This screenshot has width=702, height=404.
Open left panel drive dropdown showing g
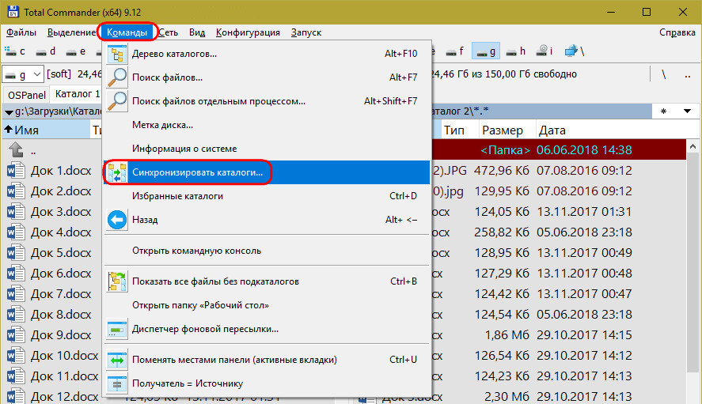(x=23, y=74)
